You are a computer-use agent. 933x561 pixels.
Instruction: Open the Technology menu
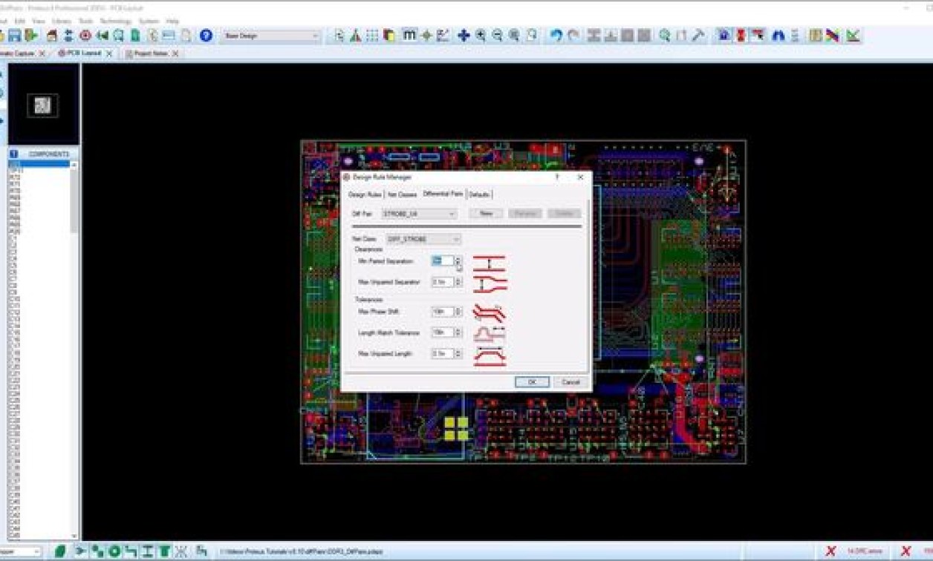point(114,21)
